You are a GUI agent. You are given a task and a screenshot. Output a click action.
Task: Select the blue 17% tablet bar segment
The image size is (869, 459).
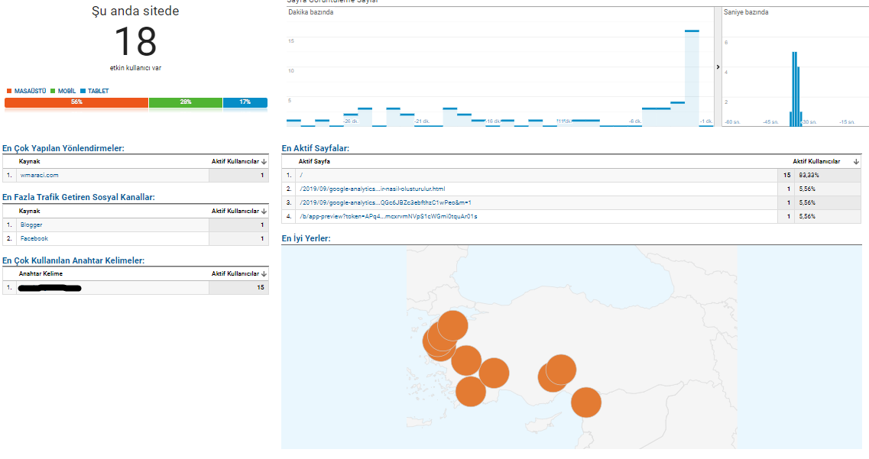[245, 102]
